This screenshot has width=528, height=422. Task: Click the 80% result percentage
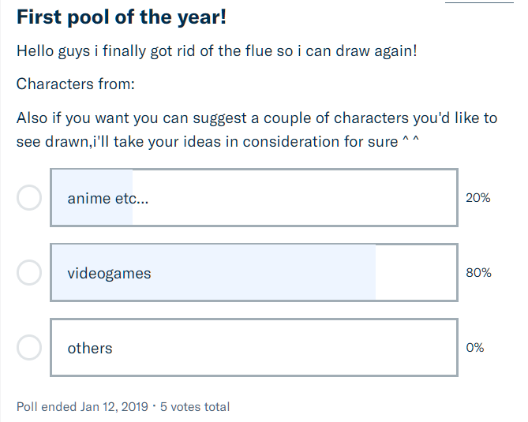click(x=478, y=273)
